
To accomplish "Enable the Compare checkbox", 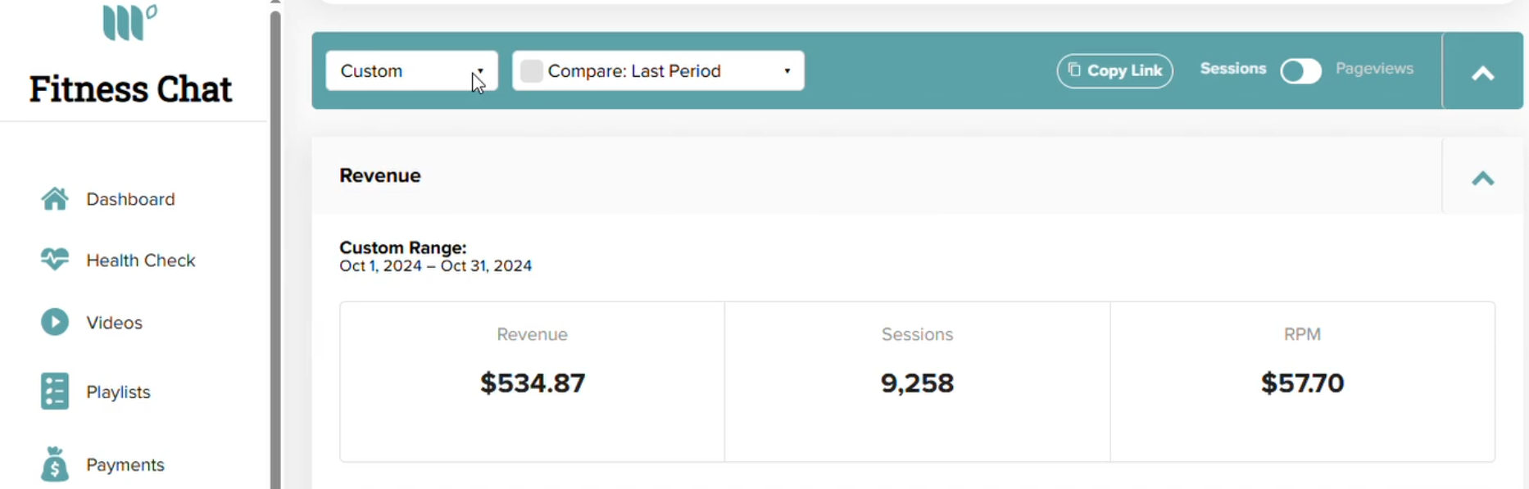I will point(532,71).
